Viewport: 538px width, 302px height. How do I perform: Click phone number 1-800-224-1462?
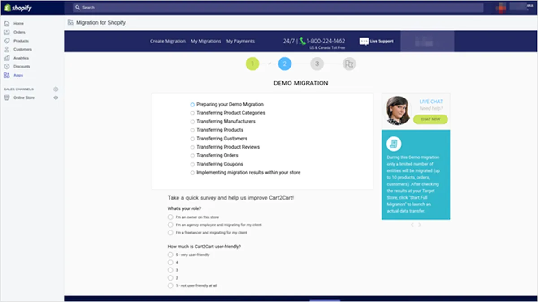[326, 41]
